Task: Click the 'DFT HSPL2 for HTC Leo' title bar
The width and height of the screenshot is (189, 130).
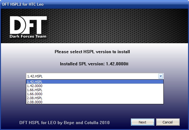Action: [94, 4]
